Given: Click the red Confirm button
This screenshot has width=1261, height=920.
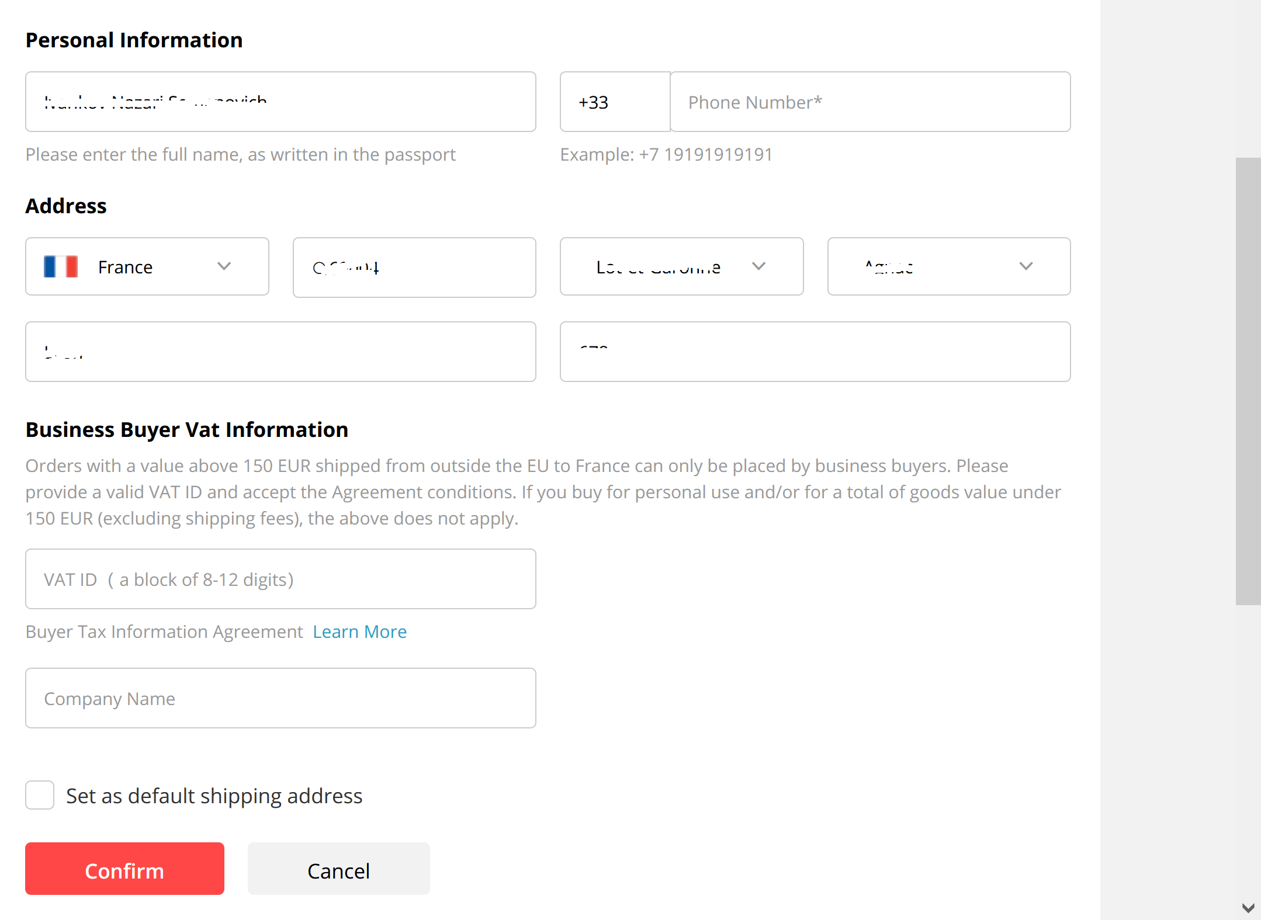Looking at the screenshot, I should click(124, 869).
